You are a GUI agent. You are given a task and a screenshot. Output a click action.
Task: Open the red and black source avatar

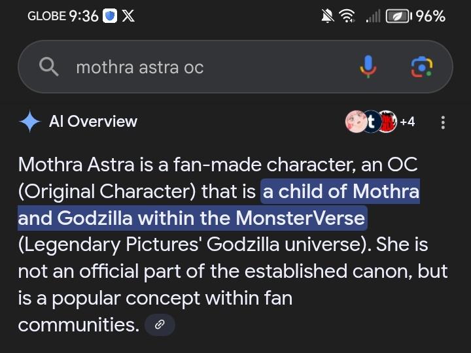coord(389,122)
